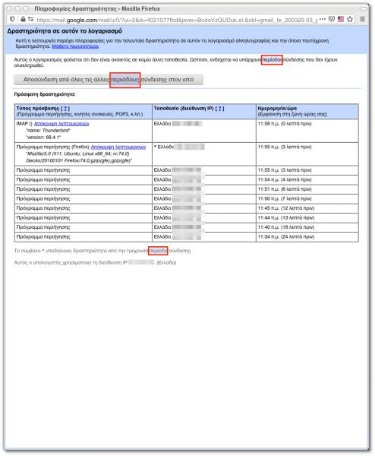
Task: Click the US flag extension icon
Action: (x=341, y=19)
